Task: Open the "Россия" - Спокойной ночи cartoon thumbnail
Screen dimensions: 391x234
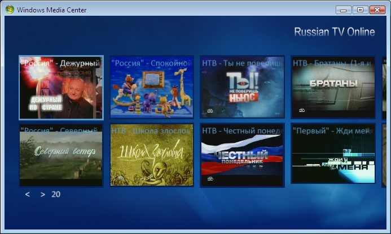Action: point(152,87)
